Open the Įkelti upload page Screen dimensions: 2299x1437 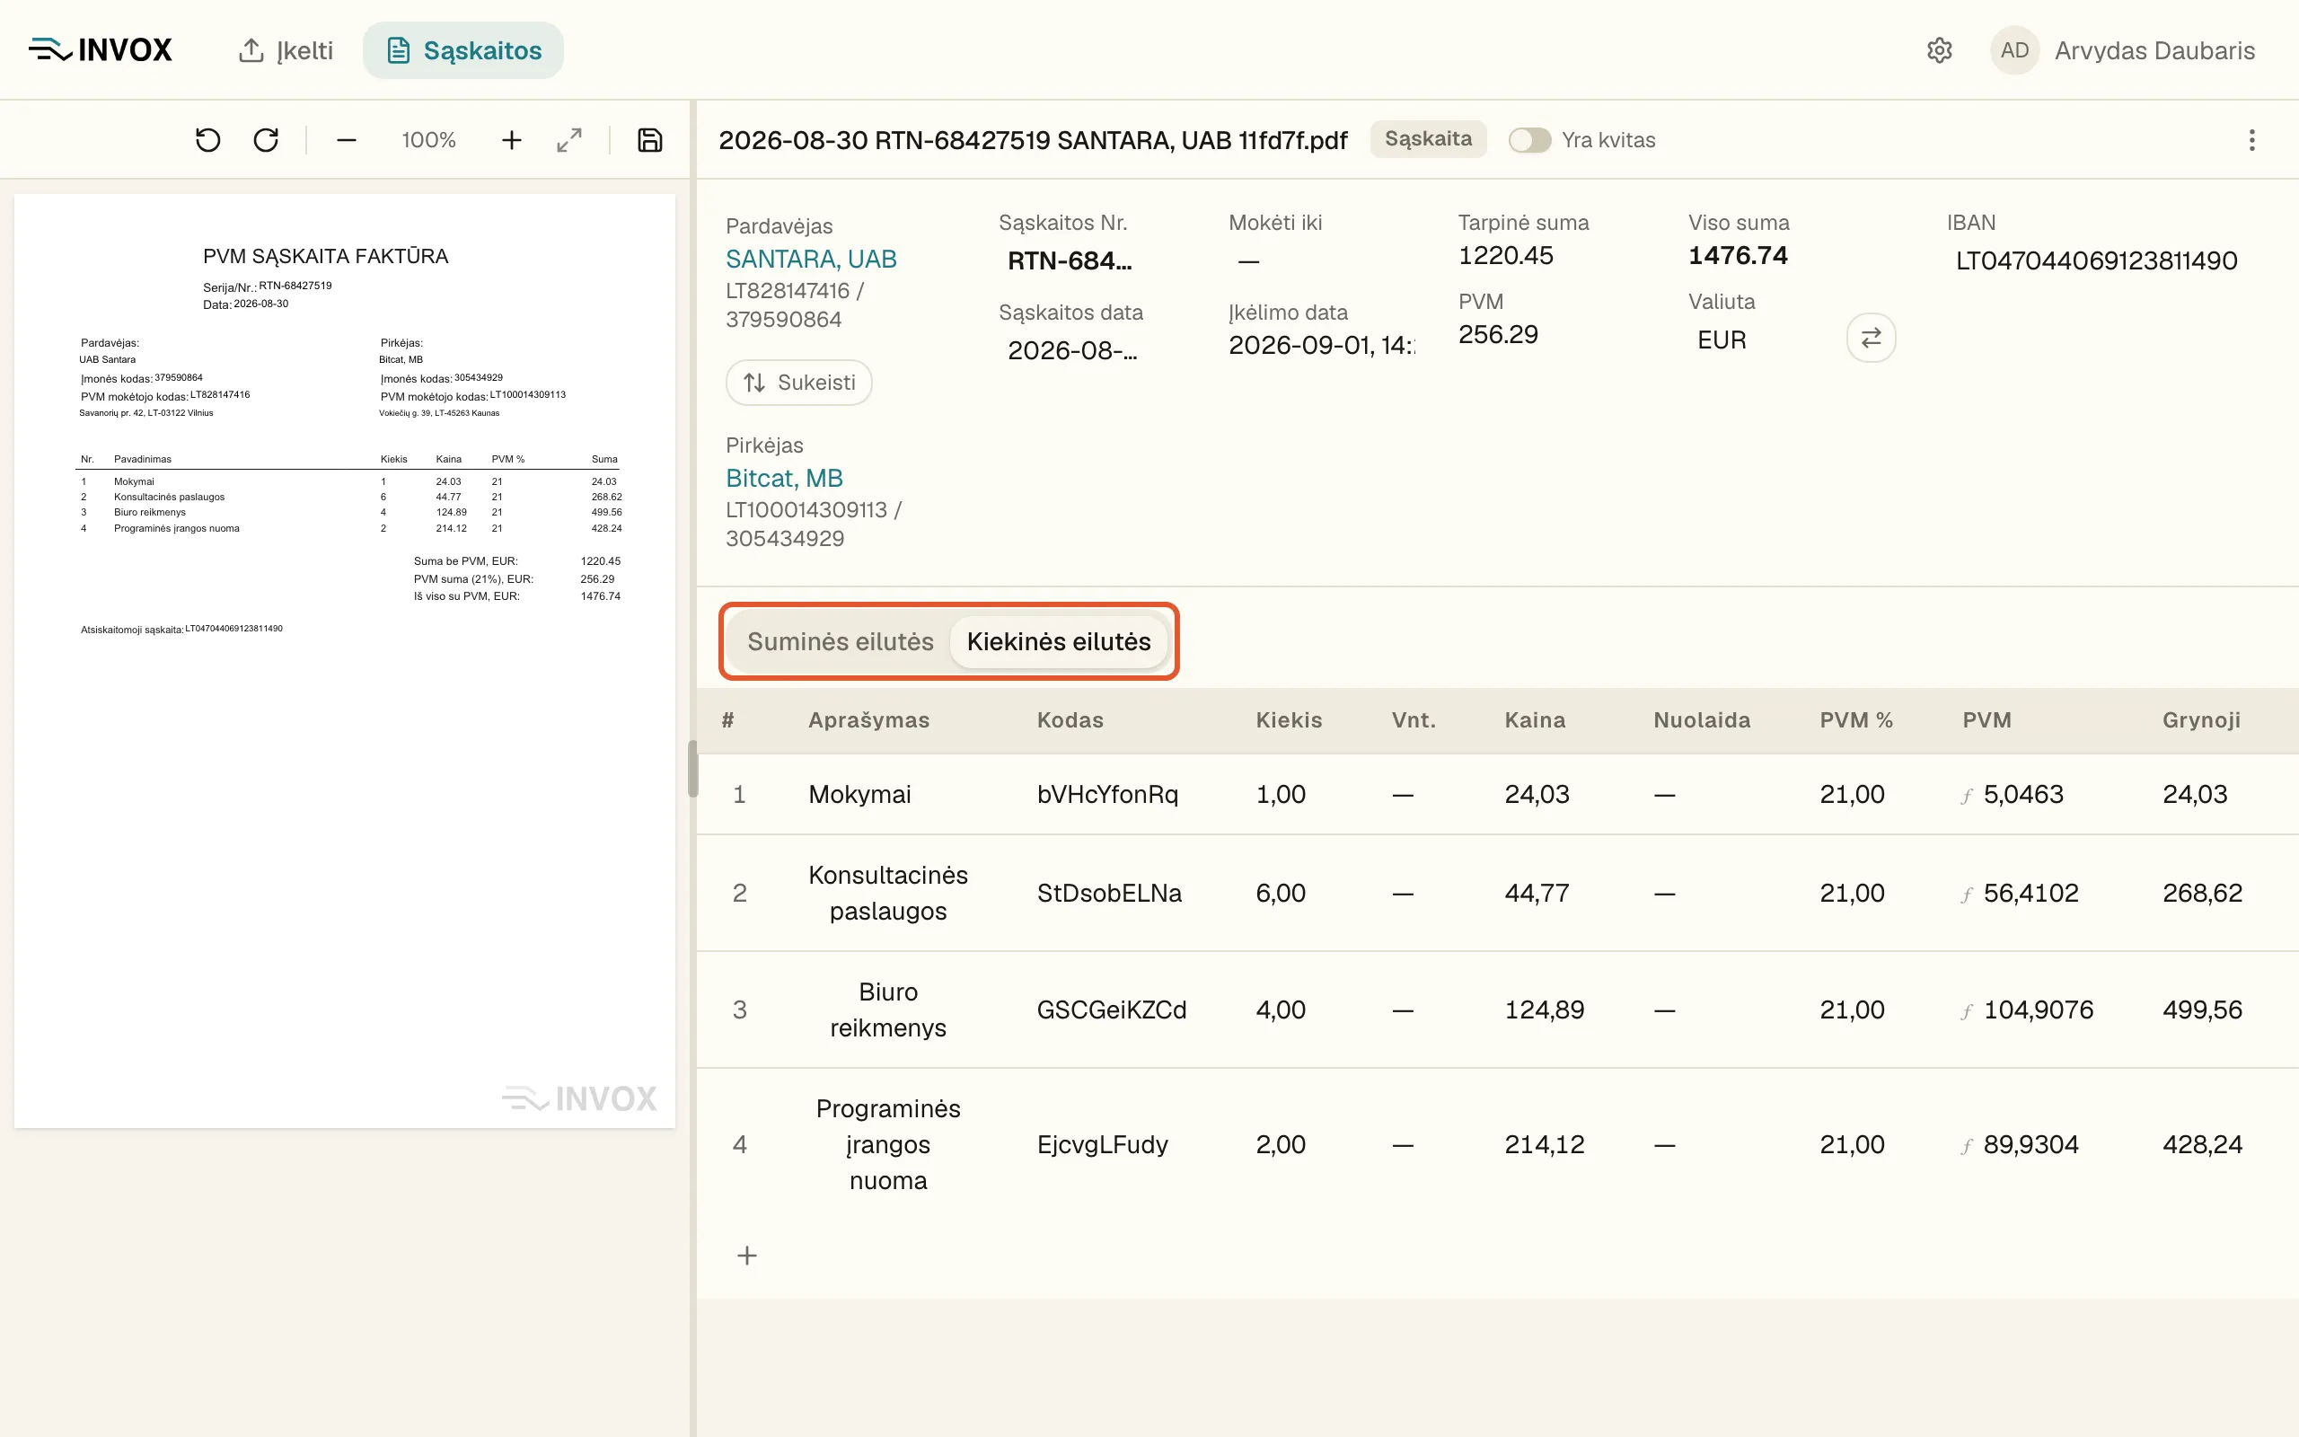click(285, 50)
